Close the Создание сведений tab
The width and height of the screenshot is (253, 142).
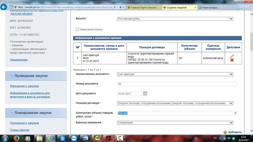(x=195, y=7)
